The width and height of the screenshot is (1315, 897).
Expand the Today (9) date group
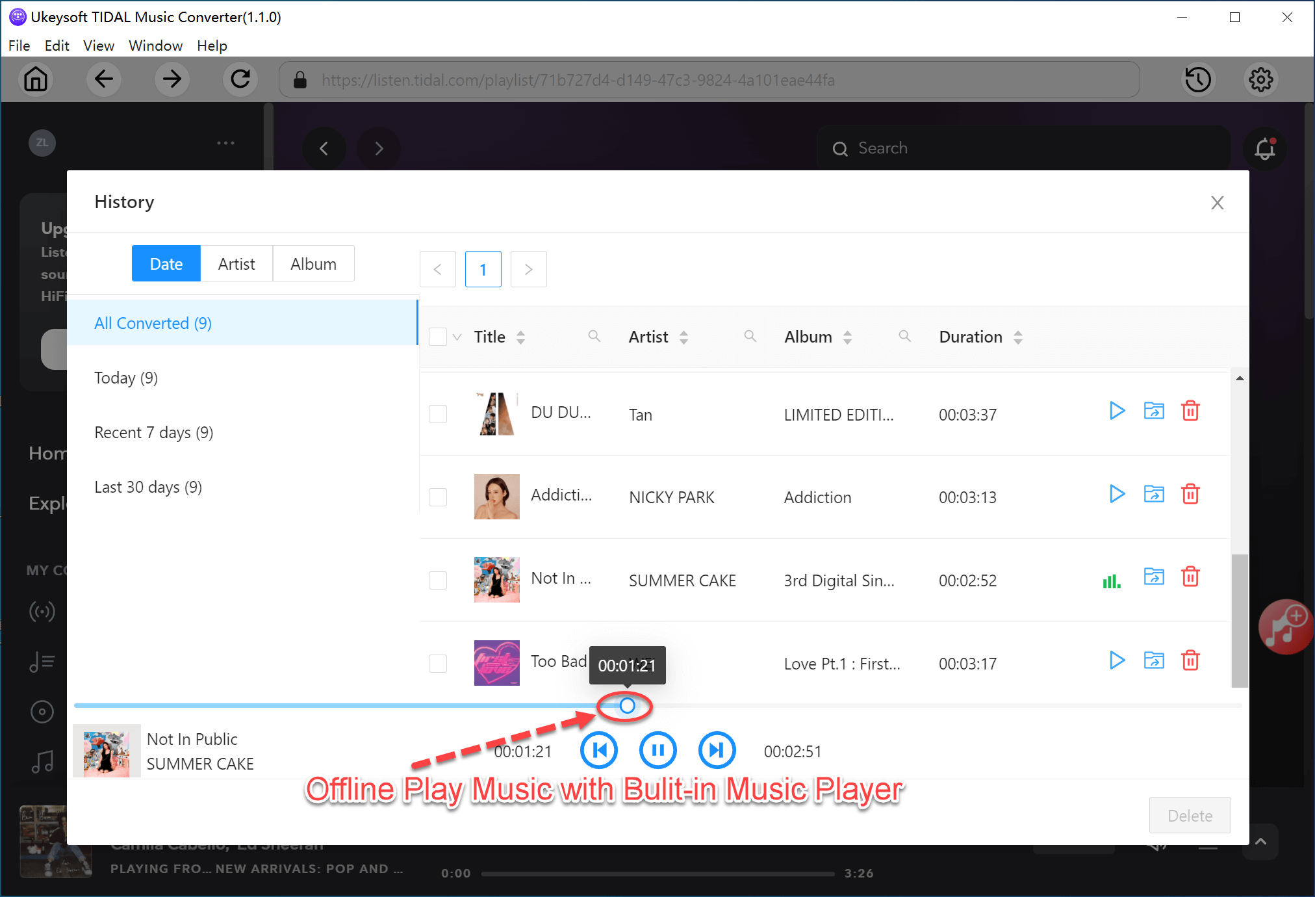point(128,378)
